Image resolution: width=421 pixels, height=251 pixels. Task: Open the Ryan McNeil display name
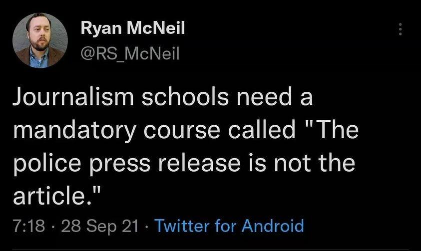coord(133,29)
